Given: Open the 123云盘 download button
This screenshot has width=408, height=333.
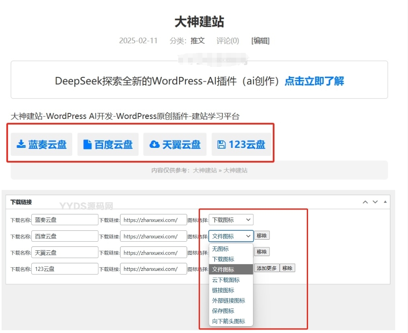Looking at the screenshot, I should point(241,144).
